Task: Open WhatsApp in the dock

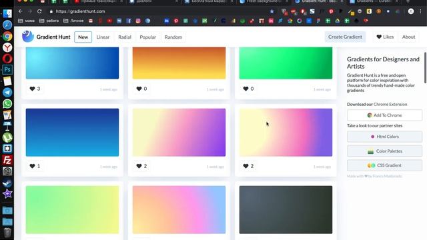Action: (x=7, y=104)
